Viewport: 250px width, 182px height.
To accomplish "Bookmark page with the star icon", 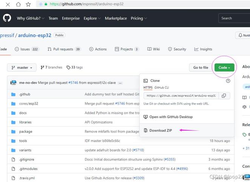I will (28, 4).
